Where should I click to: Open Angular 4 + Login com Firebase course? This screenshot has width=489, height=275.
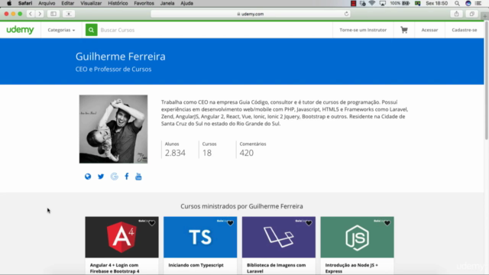click(115, 268)
